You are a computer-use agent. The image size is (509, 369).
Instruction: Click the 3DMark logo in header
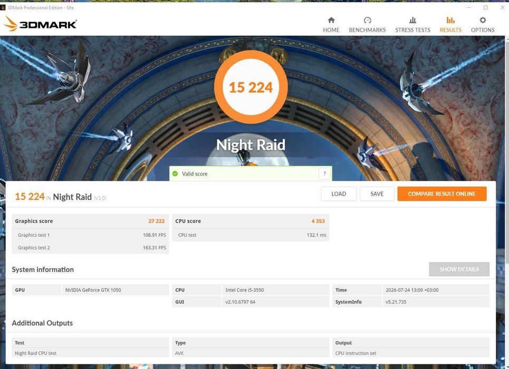click(x=41, y=24)
